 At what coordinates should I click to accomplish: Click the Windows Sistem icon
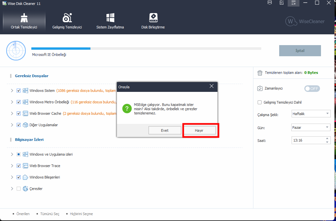[x=25, y=91]
